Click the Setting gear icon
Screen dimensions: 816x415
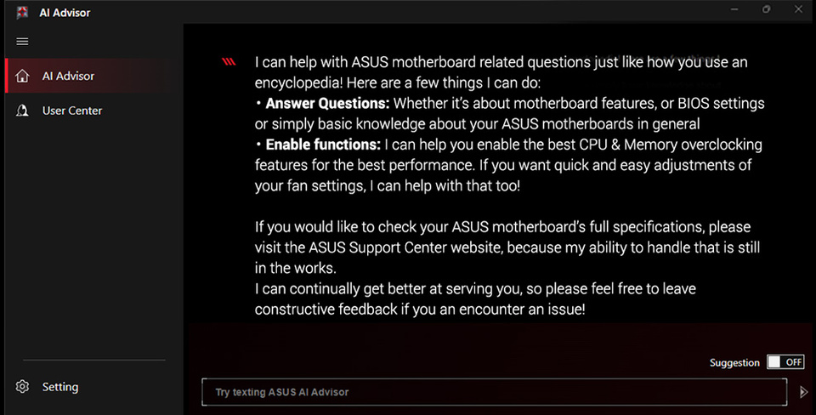coord(23,387)
